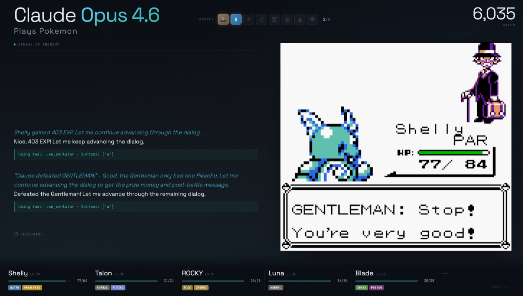523x296 pixels.
Task: Click the BADGES label
Action: pyautogui.click(x=206, y=20)
